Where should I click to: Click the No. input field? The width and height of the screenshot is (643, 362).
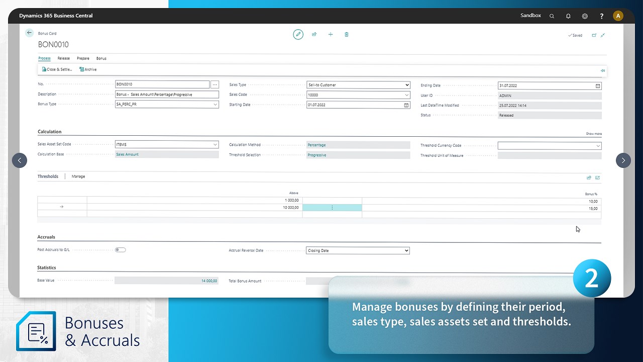(162, 84)
